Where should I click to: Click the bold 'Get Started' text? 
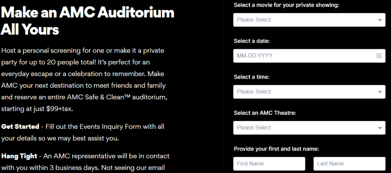20,126
